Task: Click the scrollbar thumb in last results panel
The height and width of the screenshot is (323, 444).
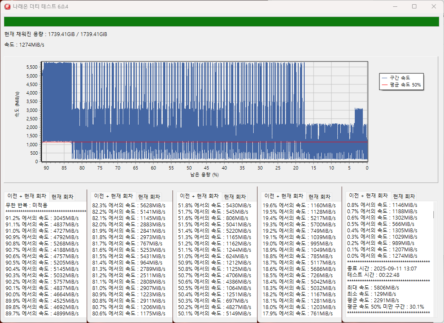Action: pyautogui.click(x=433, y=215)
